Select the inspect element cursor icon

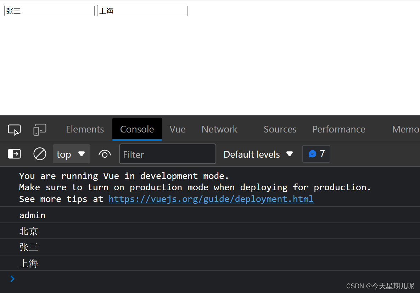tap(14, 129)
